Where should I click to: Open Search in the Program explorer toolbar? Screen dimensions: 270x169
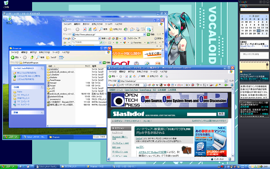[x=40, y=57]
